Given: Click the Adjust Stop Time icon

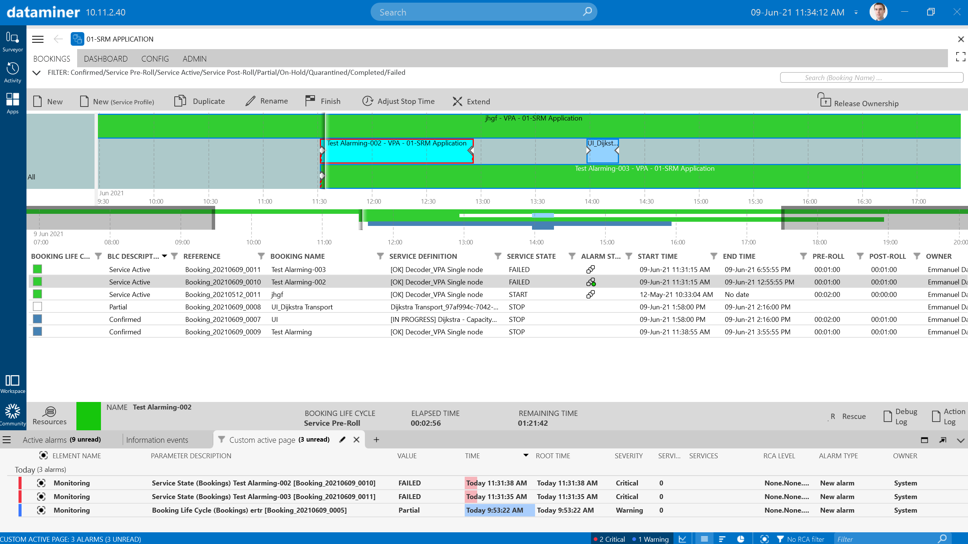Looking at the screenshot, I should [368, 101].
